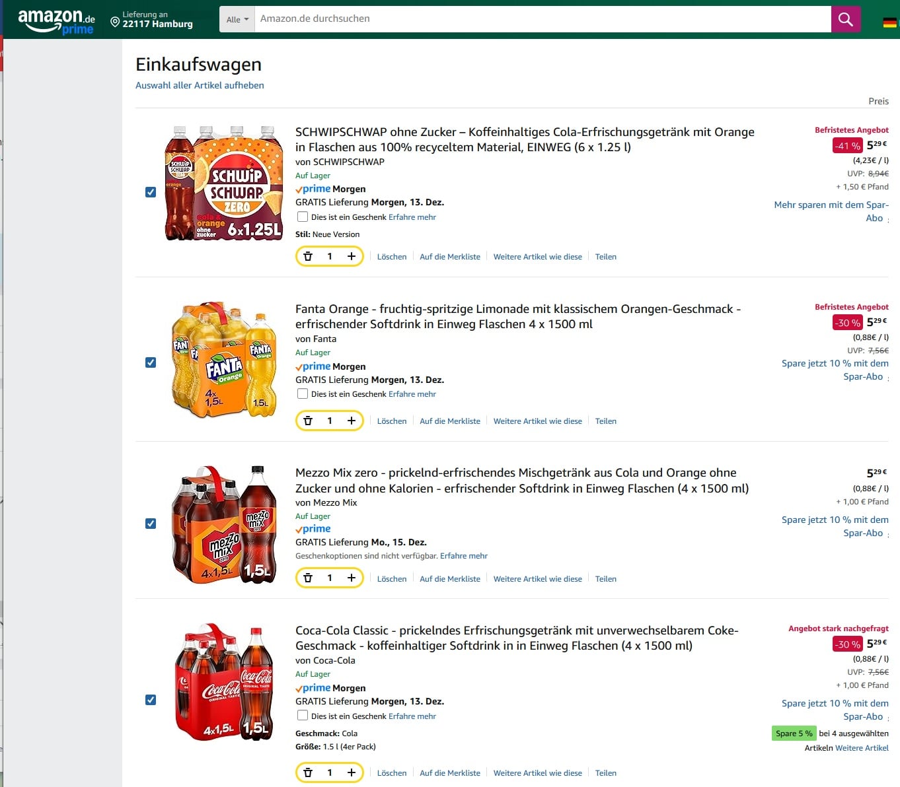The height and width of the screenshot is (787, 900).
Task: Uncheck the SchwipSchwap item selection checkbox
Action: coord(151,192)
